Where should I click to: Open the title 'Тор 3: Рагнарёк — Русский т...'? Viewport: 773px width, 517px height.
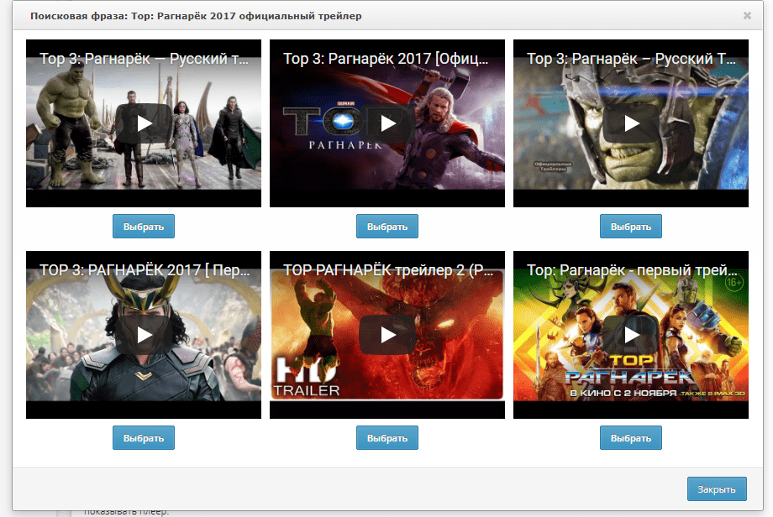pos(144,59)
